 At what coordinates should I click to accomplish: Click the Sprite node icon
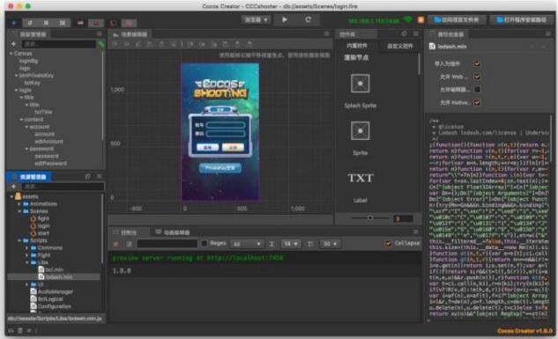[360, 130]
